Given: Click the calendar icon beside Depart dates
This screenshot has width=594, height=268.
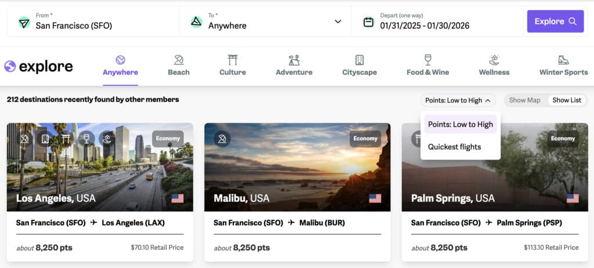Looking at the screenshot, I should click(368, 22).
